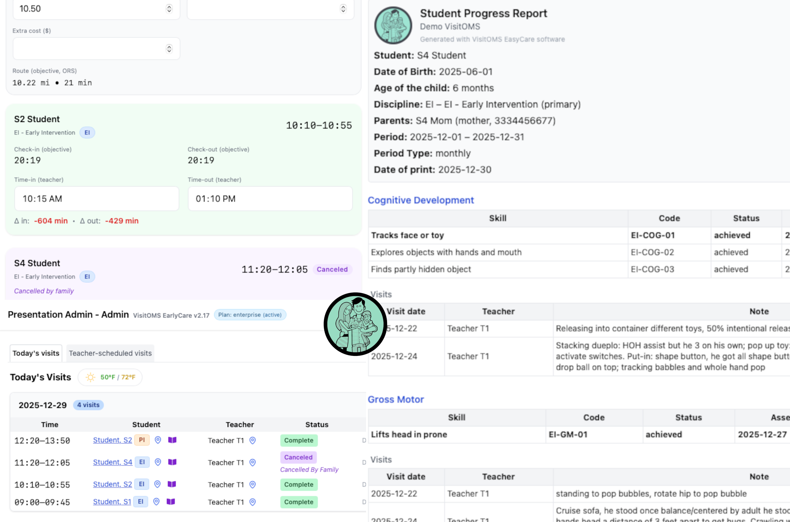Click the location pin icon next to Student, S4
Image resolution: width=790 pixels, height=522 pixels.
point(157,462)
